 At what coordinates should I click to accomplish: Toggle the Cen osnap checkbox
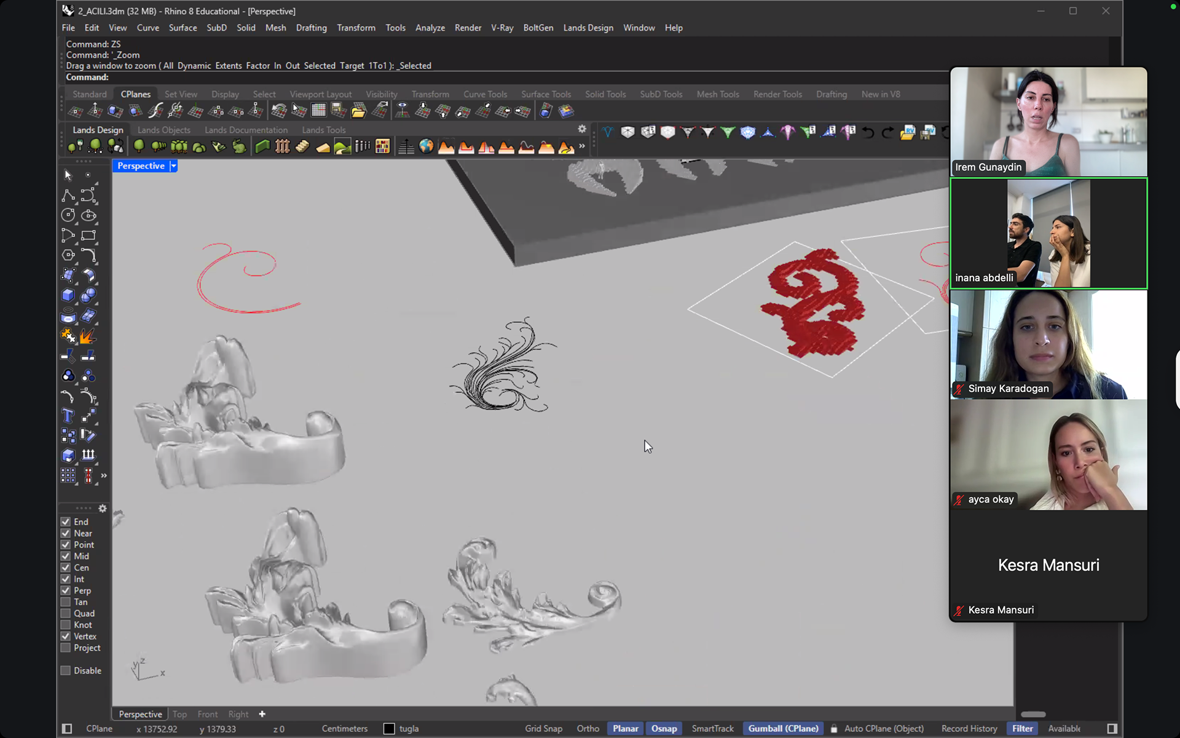point(66,568)
